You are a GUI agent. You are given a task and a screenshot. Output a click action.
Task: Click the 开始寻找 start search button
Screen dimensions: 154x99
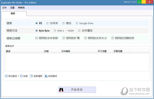click(77, 90)
